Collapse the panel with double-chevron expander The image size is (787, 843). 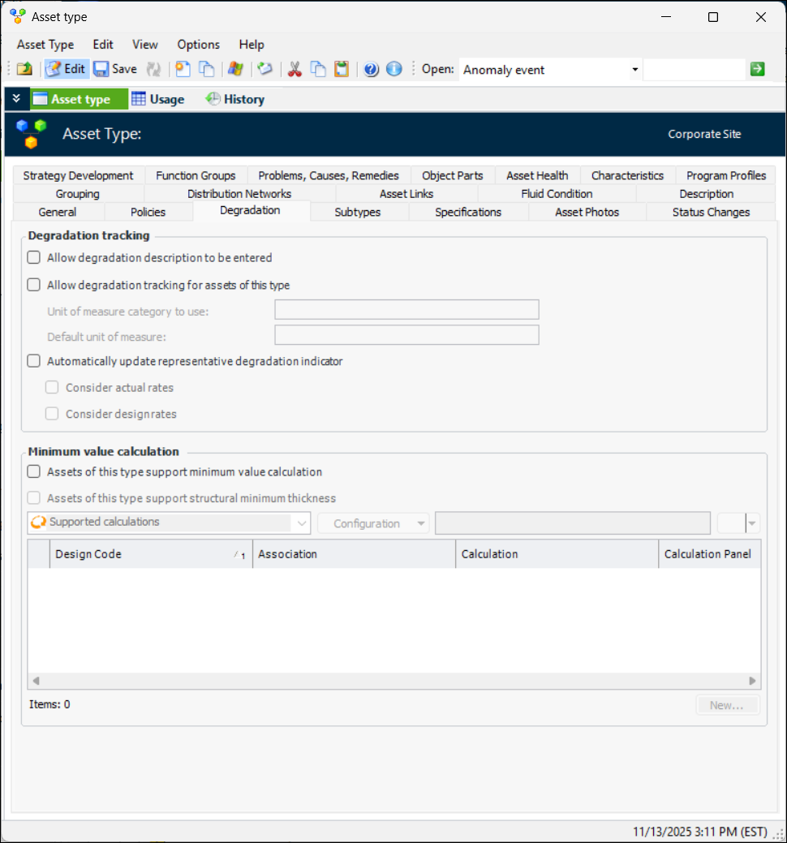pyautogui.click(x=16, y=99)
